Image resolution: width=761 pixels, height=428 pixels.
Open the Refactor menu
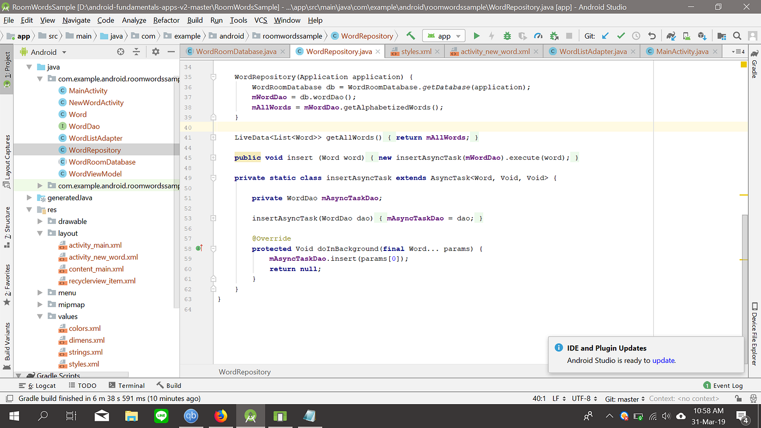click(x=166, y=20)
